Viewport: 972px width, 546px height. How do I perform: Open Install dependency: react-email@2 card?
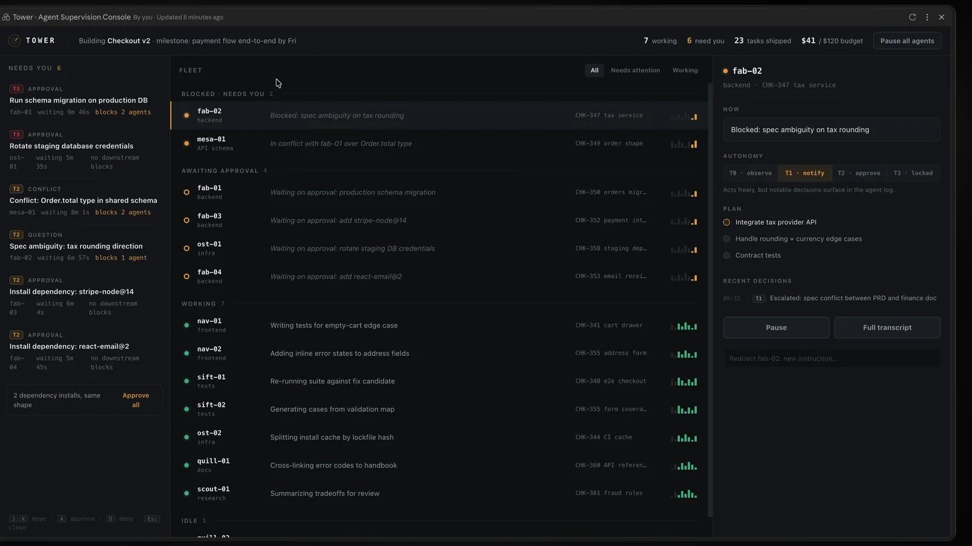(x=84, y=351)
